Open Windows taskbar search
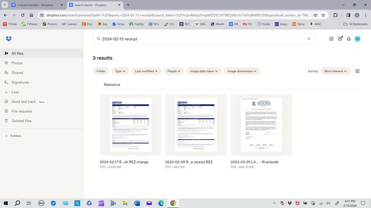 (17, 203)
